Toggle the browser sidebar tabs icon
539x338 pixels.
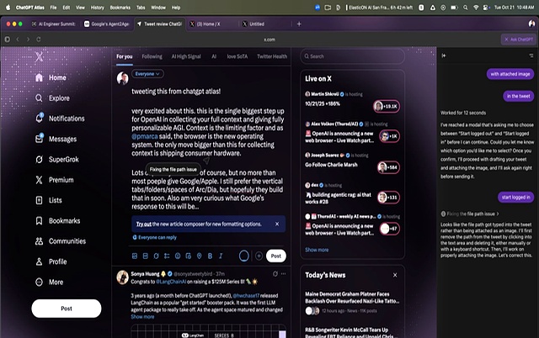point(8,40)
